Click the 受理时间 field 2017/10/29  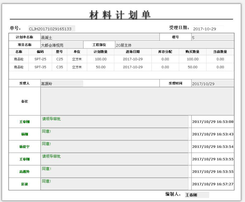coord(213,84)
